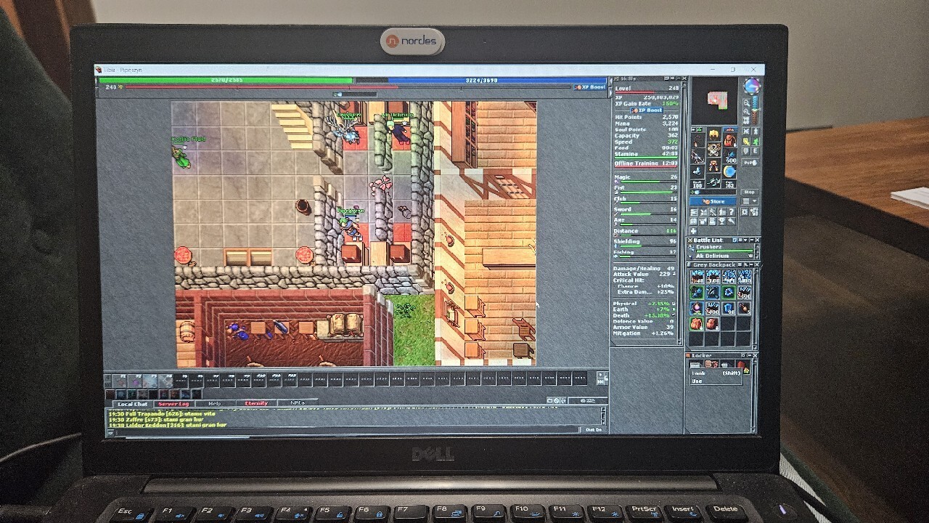Viewport: 929px width, 523px height.
Task: Click the XP Boost button in Skills
Action: pyautogui.click(x=646, y=110)
